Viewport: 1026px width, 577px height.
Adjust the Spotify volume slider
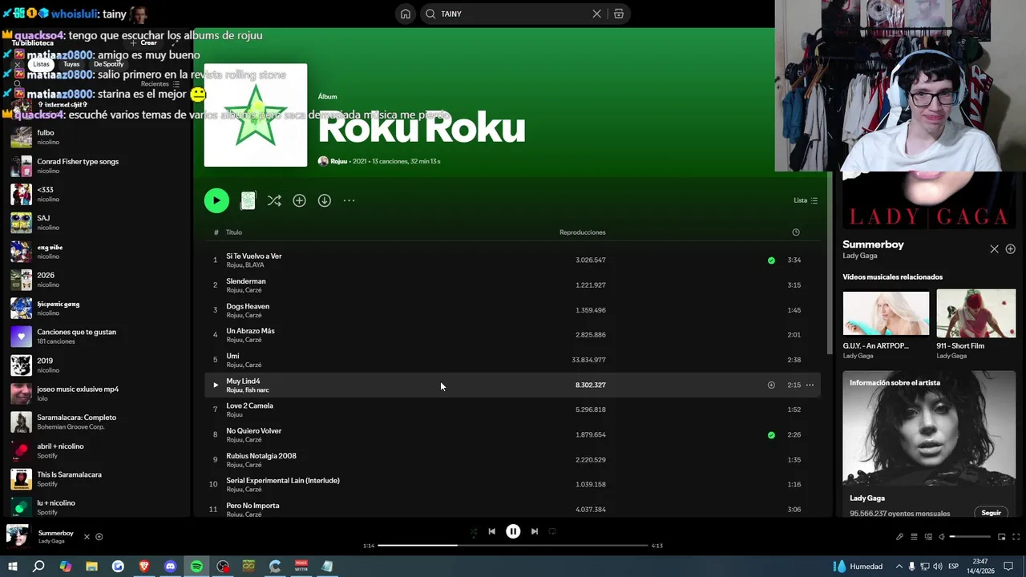[x=970, y=537]
